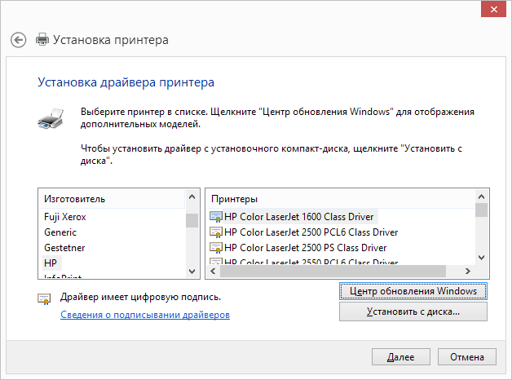
Task: Click the printer icon in title
Action: coord(42,39)
